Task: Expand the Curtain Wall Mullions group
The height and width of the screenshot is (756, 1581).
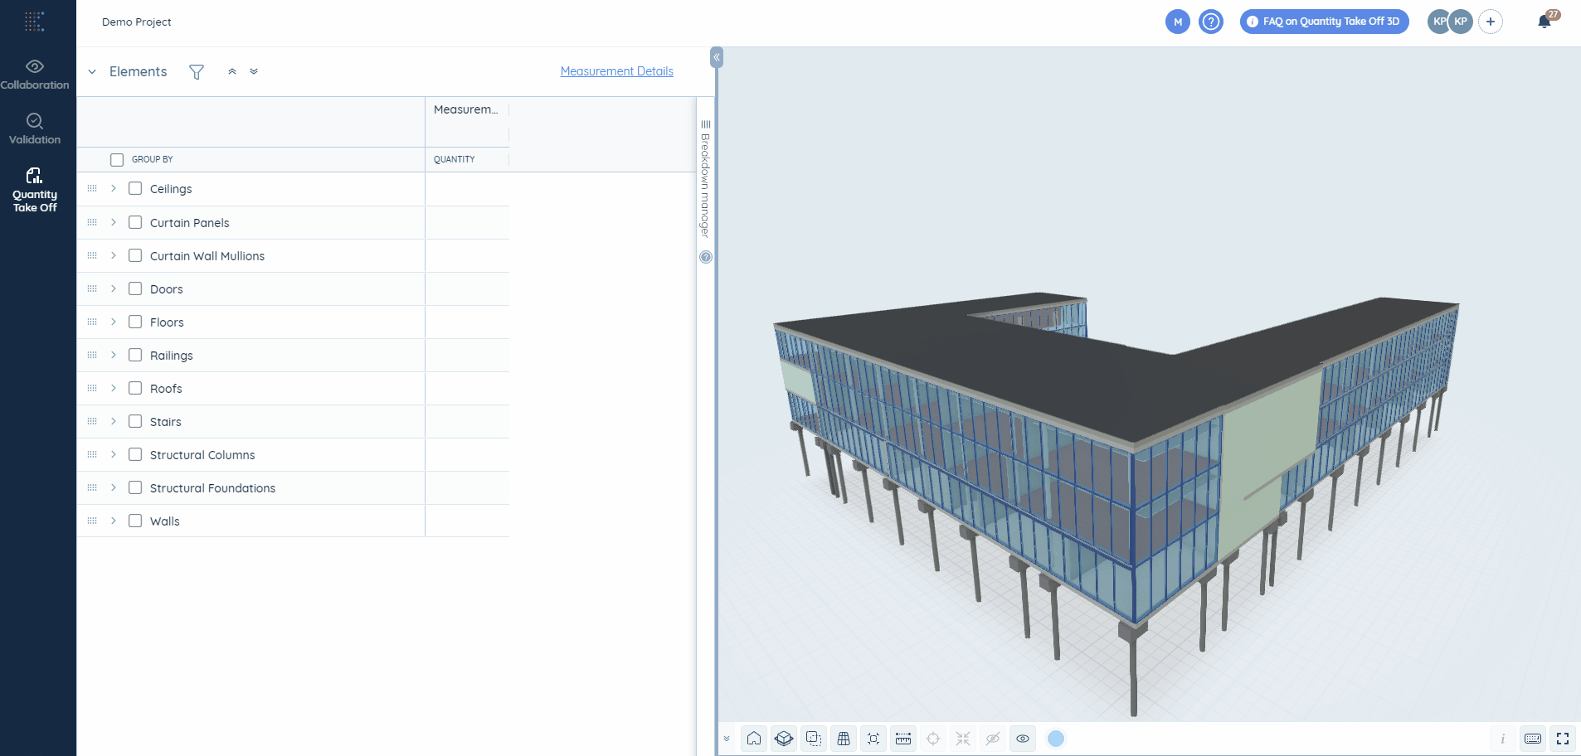Action: [x=114, y=255]
